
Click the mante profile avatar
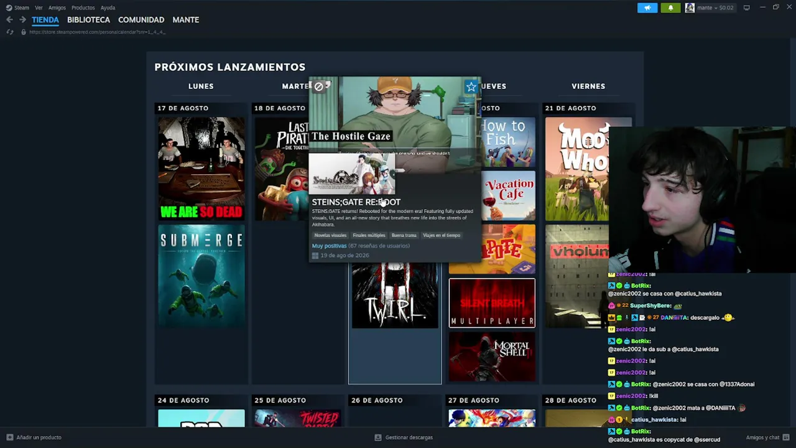click(690, 7)
